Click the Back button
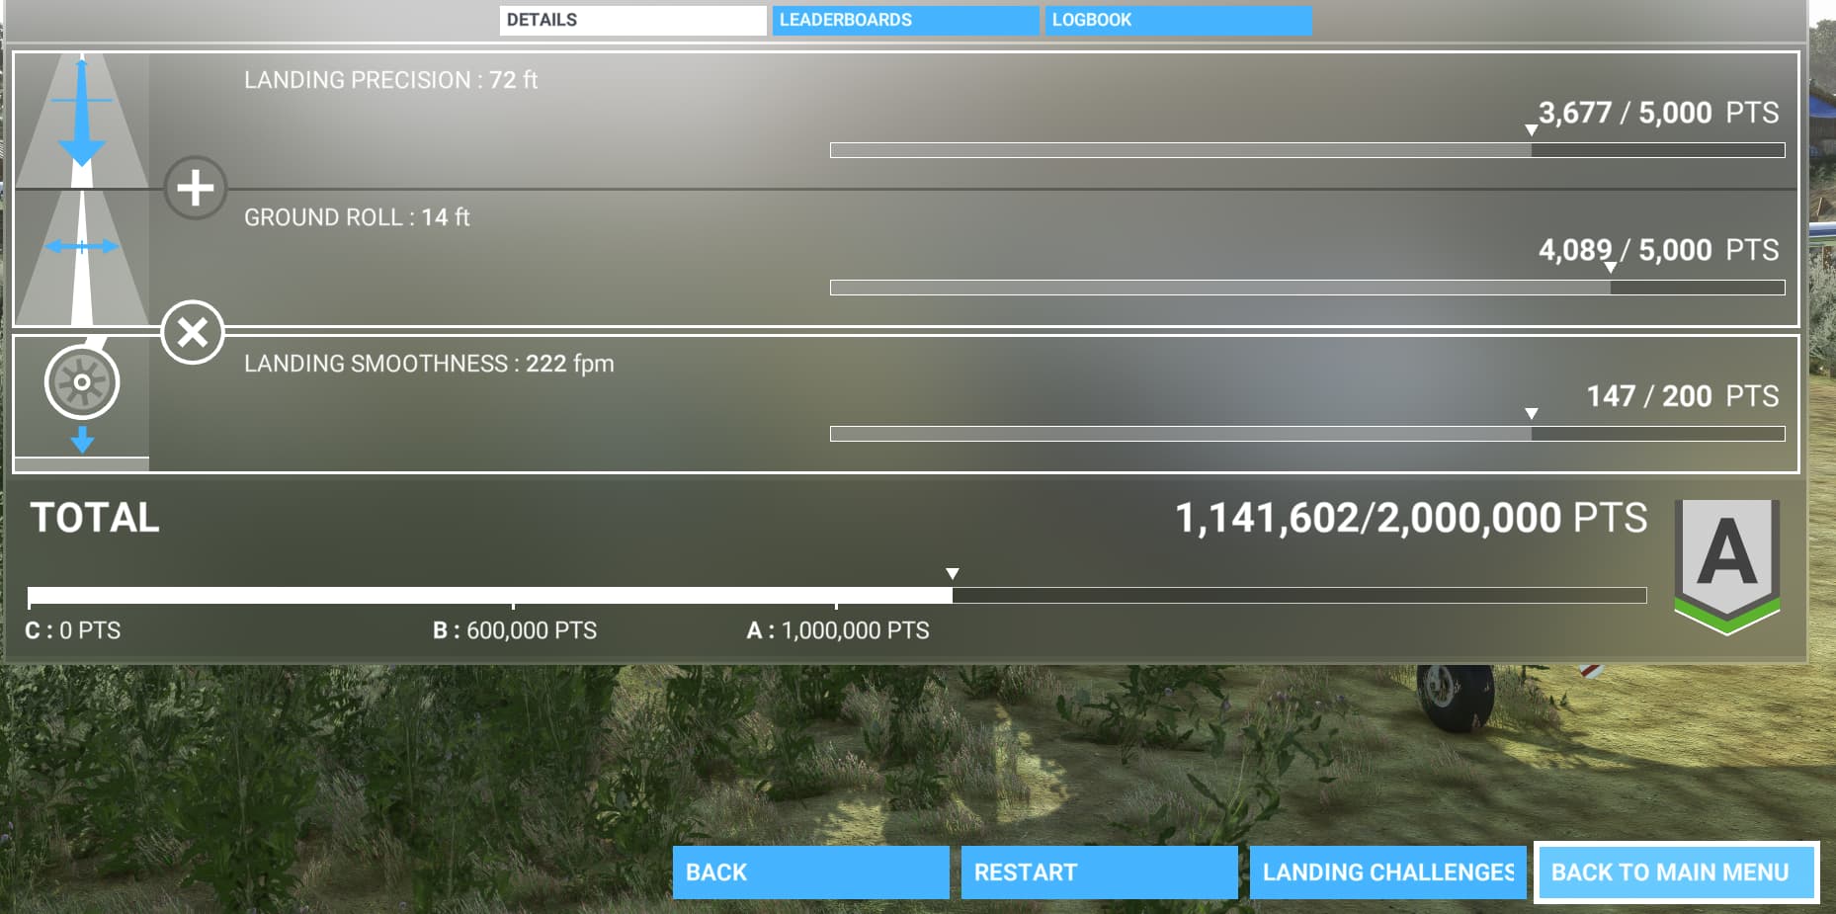 point(810,872)
